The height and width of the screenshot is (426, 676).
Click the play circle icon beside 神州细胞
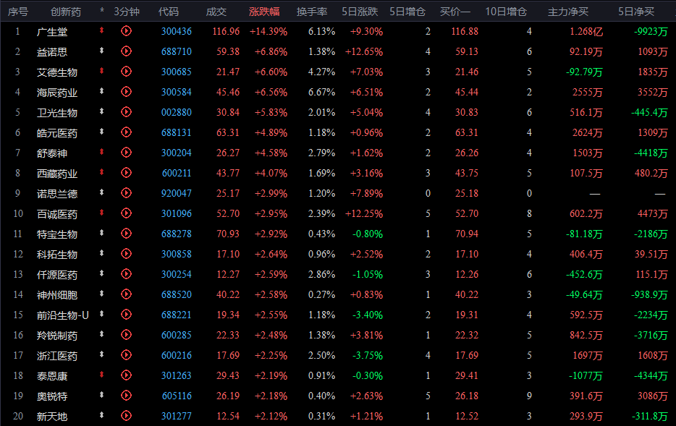coord(127,294)
